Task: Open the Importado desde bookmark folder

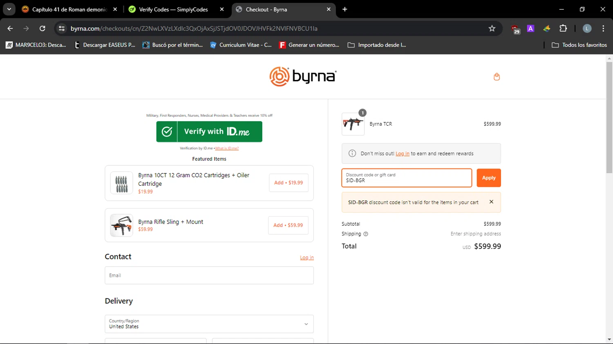Action: tap(377, 45)
